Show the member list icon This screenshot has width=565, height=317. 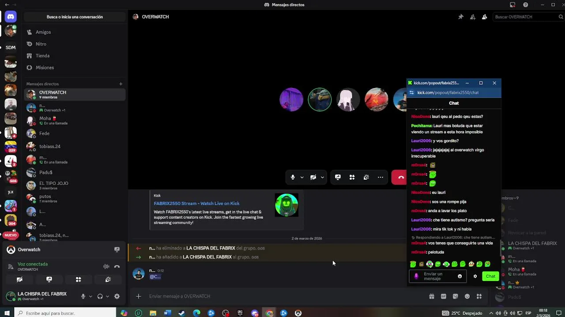485,17
